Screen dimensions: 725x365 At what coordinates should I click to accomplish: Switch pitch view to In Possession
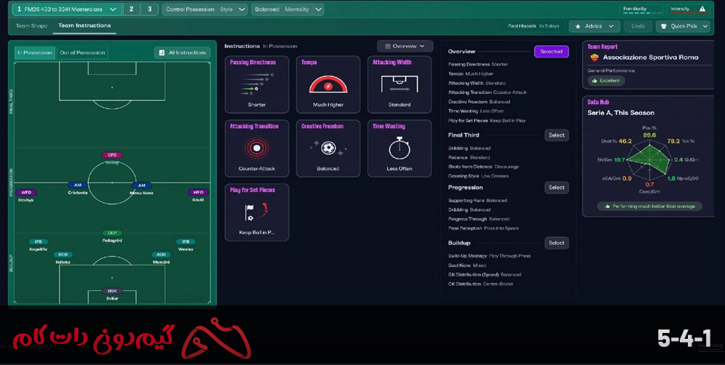click(x=35, y=52)
